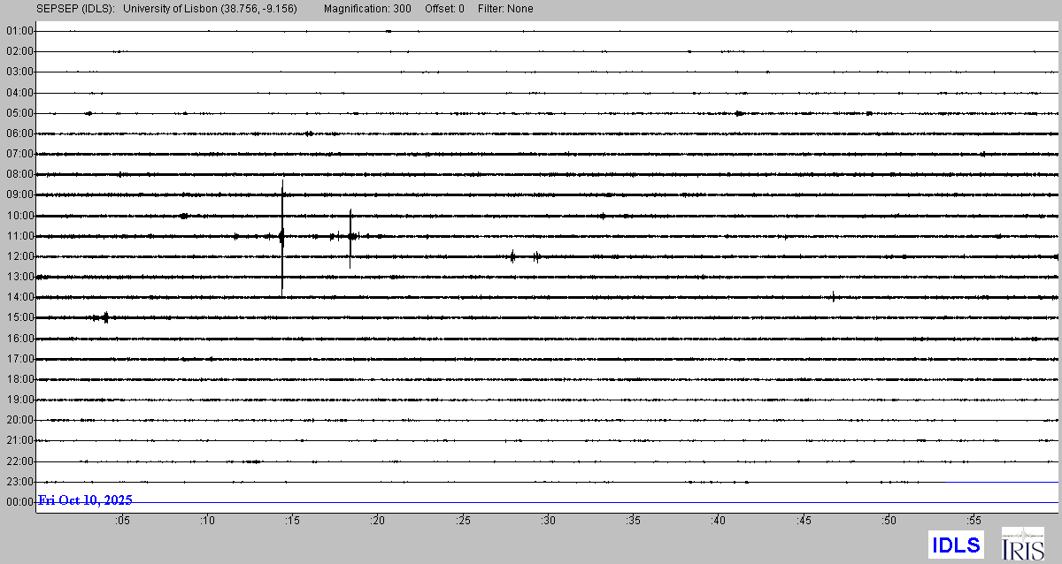This screenshot has width=1062, height=564.
Task: Click the :15 minute axis tick label
Action: pyautogui.click(x=292, y=520)
